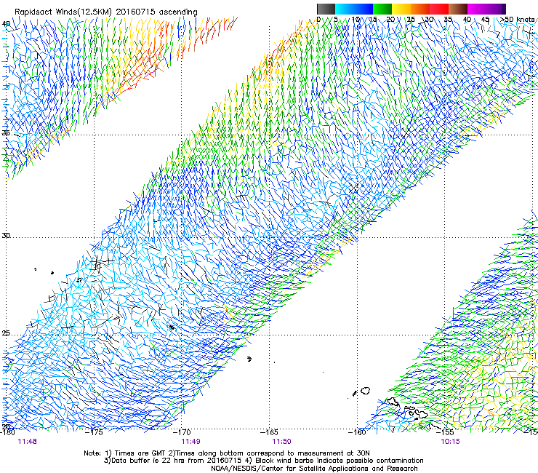Image resolution: width=538 pixels, height=473 pixels.
Task: Click the 11:49 swath time label
Action: [x=190, y=442]
